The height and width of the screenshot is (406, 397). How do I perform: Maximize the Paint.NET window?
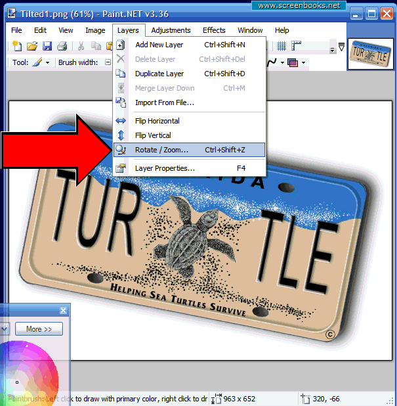click(371, 13)
